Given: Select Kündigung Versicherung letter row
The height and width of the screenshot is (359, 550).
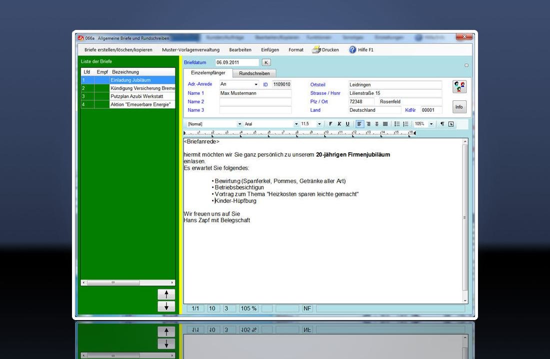Looking at the screenshot, I should pos(128,88).
